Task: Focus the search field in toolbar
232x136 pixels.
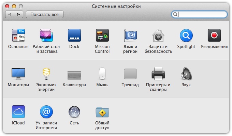Action: (199, 14)
